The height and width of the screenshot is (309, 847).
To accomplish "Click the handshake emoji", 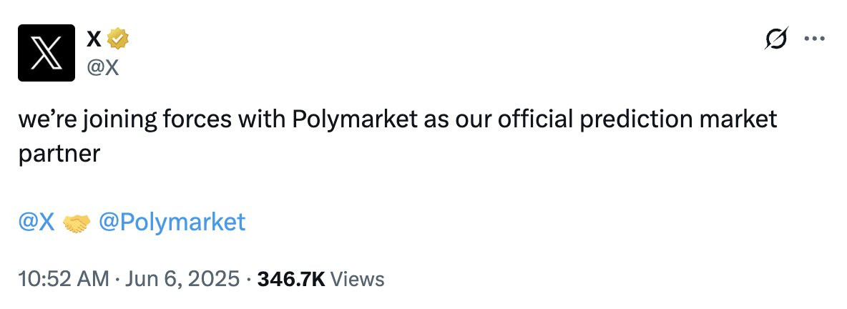I will [x=77, y=223].
